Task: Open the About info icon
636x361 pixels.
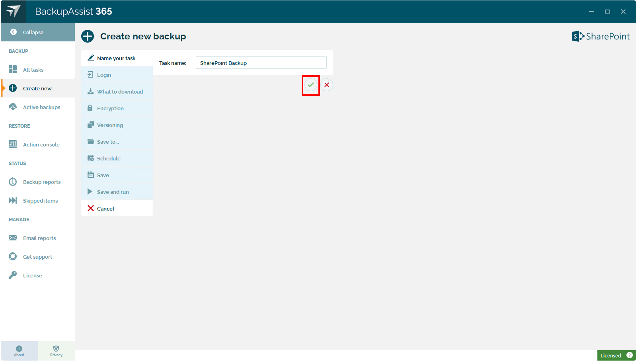Action: click(19, 349)
